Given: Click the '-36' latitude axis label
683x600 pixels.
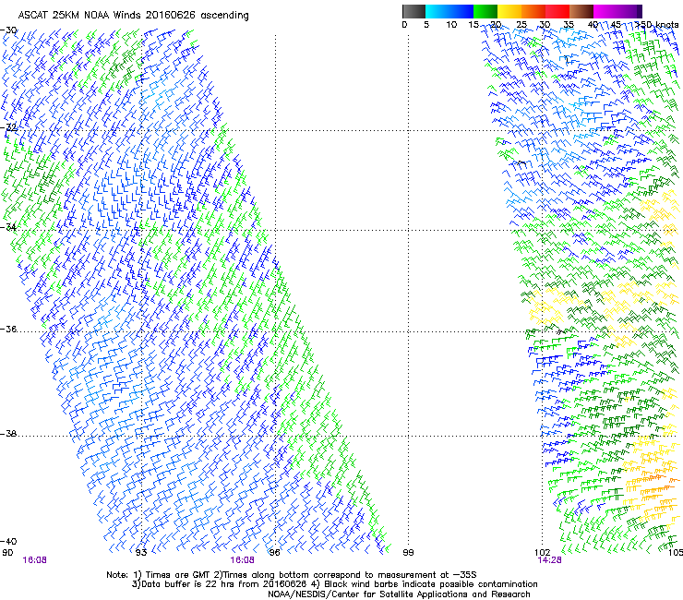Looking at the screenshot, I should pyautogui.click(x=8, y=329).
